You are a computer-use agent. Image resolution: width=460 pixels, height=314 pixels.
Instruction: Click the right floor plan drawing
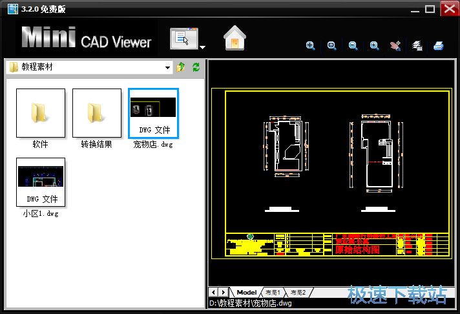click(377, 153)
